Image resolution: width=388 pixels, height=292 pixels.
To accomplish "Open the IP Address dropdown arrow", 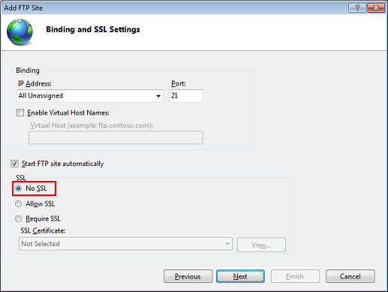I will coord(158,96).
